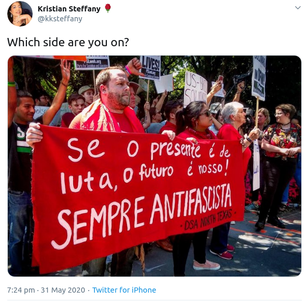Click the rose emoji beside the name
Screen dimensions: 308x302
tap(108, 8)
